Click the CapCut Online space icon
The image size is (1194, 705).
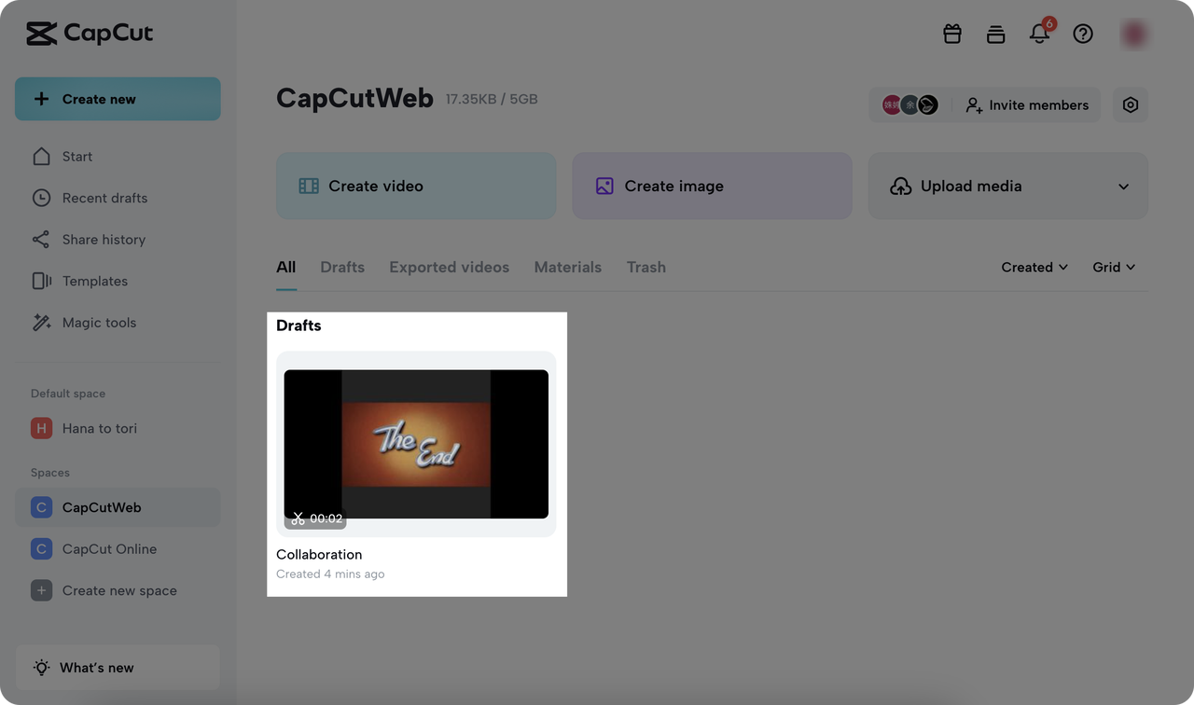[41, 549]
